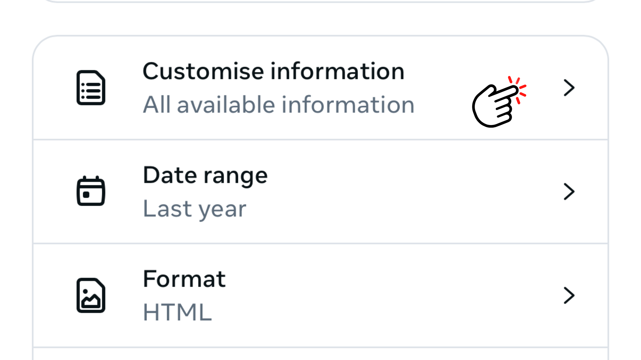Click the partially visible row below Format

click(x=320, y=355)
